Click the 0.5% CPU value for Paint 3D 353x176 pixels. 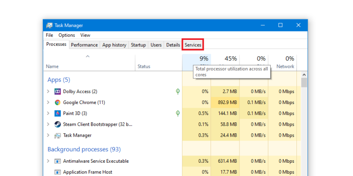[x=203, y=113]
